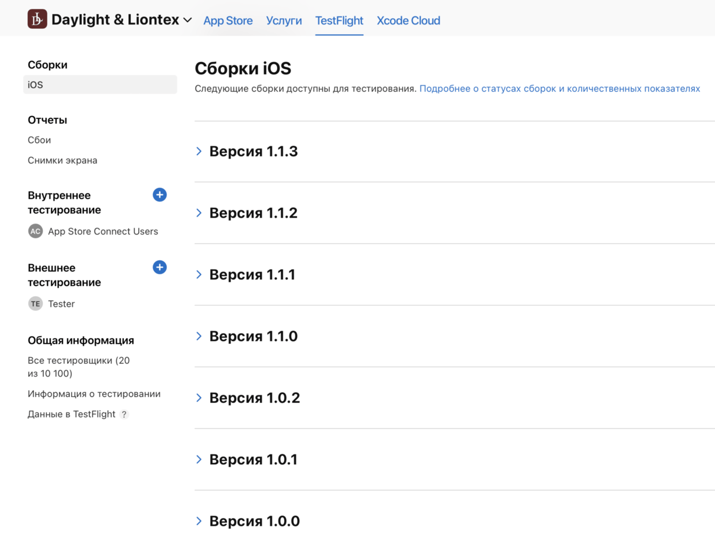This screenshot has height=550, width=715.
Task: Expand Версия 1.1.1 builds
Action: tap(199, 274)
